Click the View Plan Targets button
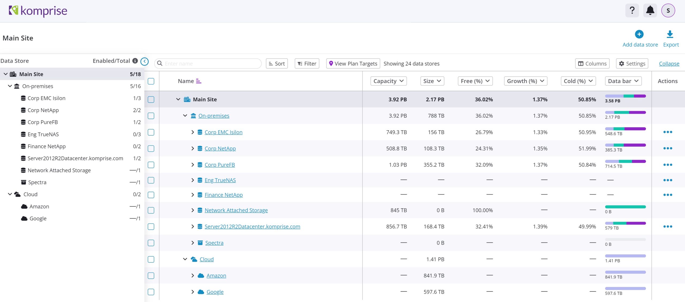 tap(353, 64)
